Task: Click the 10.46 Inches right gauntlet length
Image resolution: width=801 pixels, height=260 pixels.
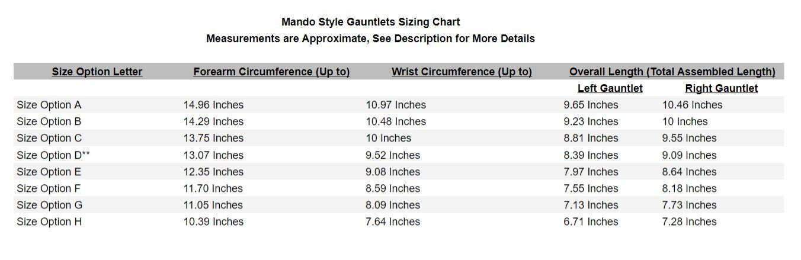Action: tap(692, 105)
